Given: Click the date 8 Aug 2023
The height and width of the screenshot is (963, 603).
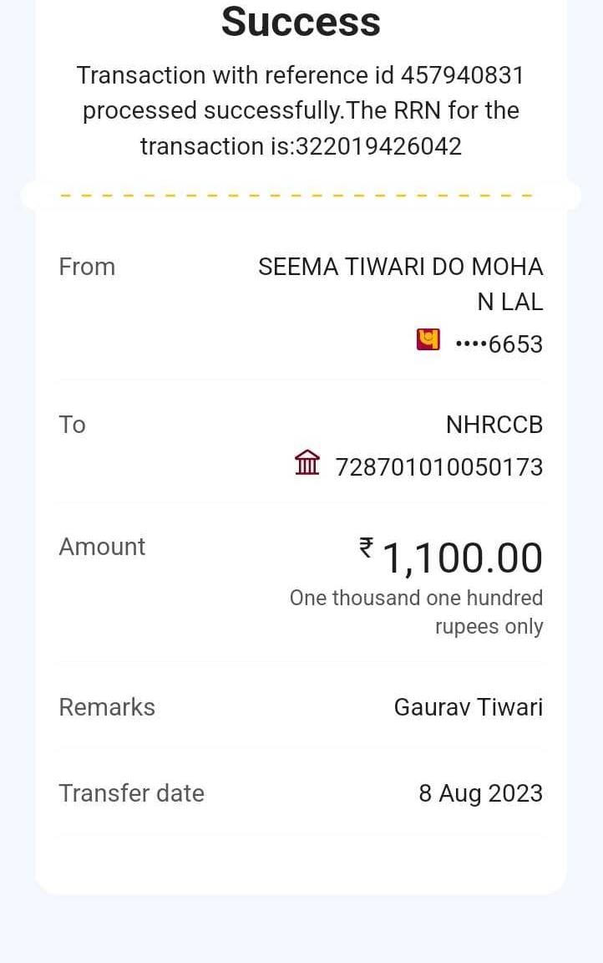Looking at the screenshot, I should [x=480, y=793].
